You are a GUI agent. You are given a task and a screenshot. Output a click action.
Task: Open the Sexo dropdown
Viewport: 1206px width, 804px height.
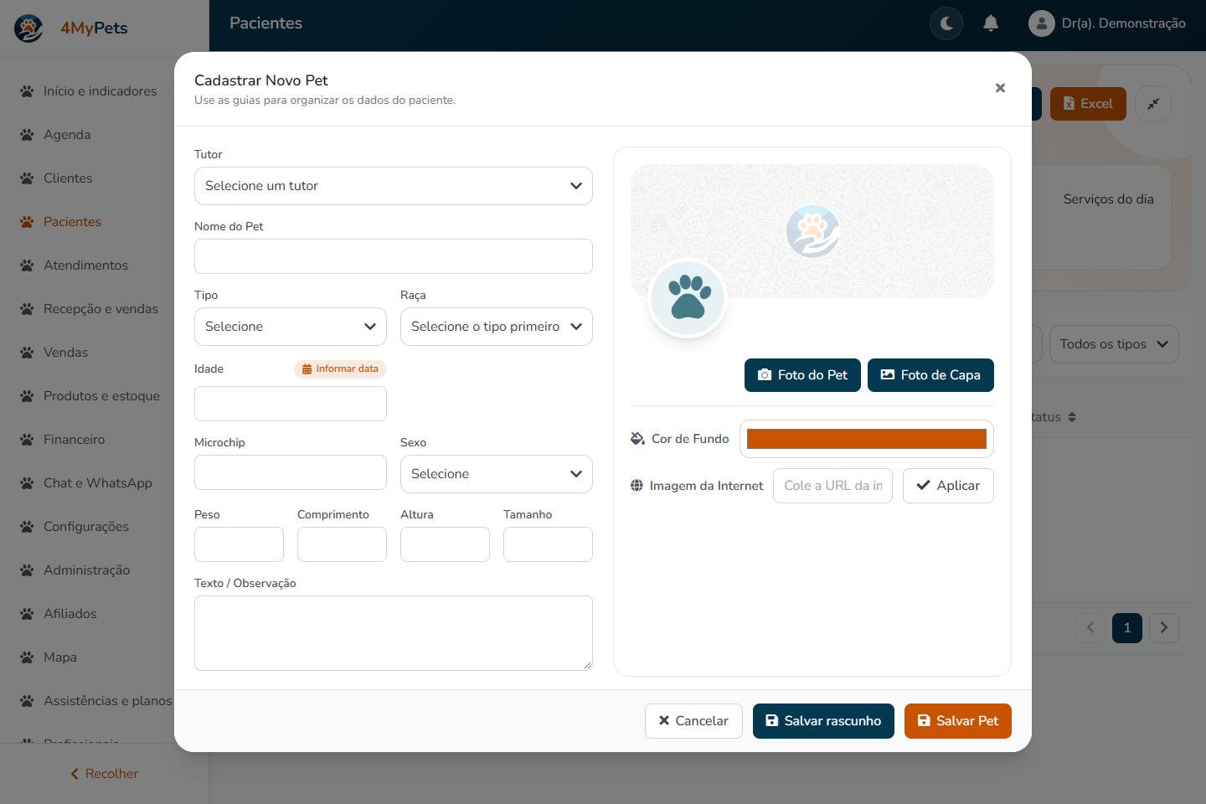click(x=497, y=474)
